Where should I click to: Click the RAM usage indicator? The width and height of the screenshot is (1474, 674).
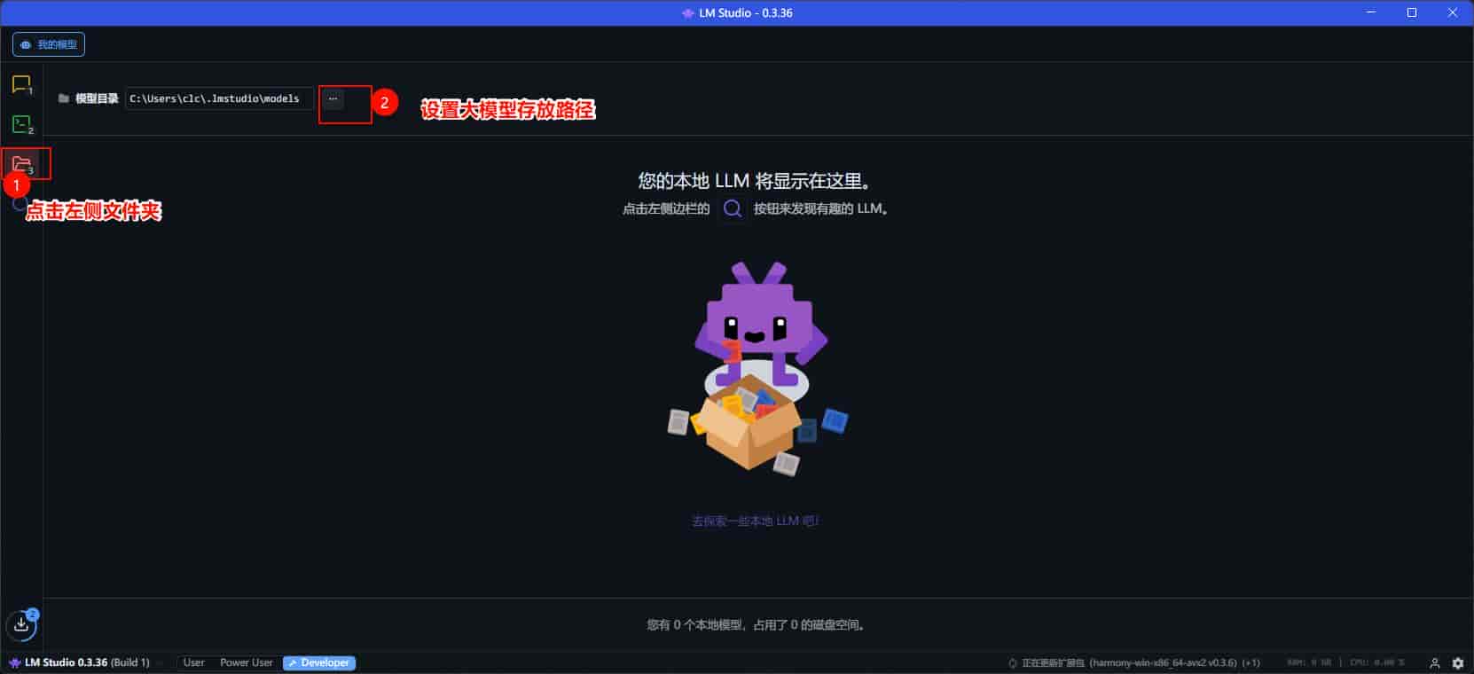pos(1309,662)
